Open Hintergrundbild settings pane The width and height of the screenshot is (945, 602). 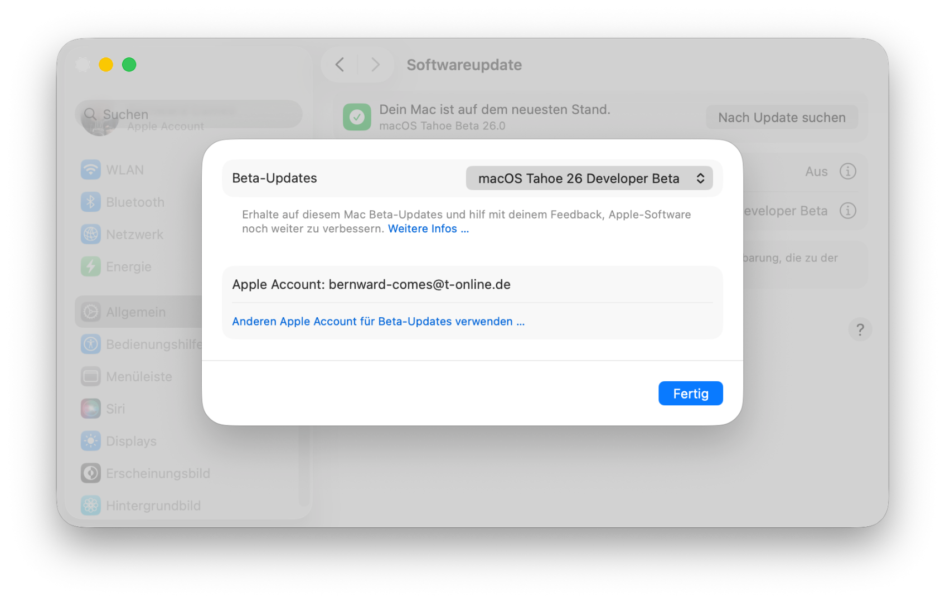153,506
